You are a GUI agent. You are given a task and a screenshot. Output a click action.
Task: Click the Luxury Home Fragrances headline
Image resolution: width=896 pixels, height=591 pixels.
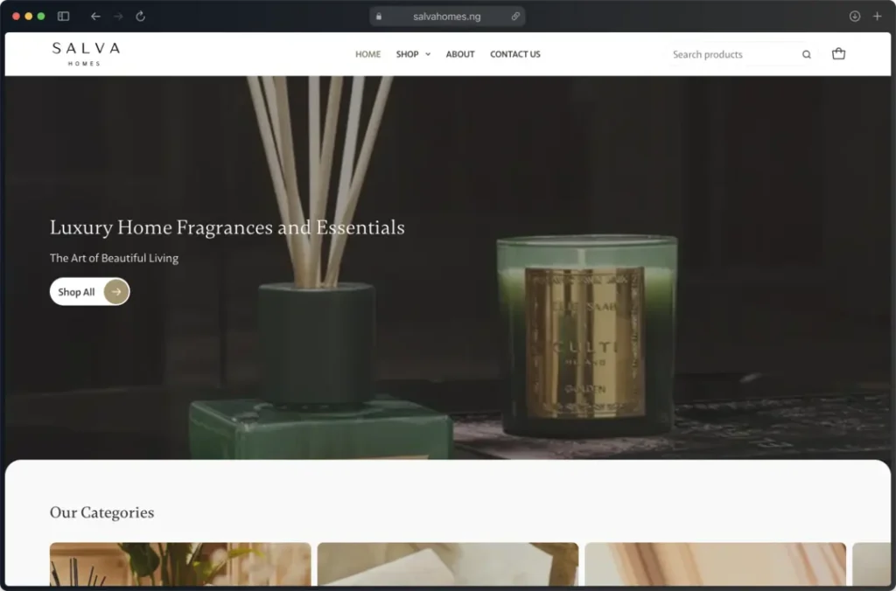tap(227, 227)
